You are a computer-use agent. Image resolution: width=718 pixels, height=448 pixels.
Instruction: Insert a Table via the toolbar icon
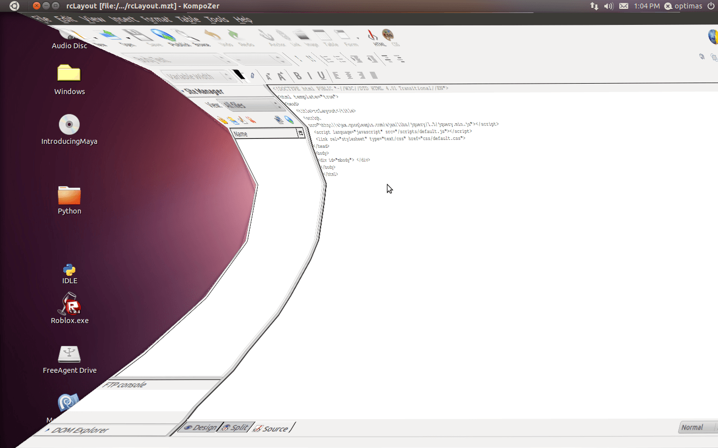[322, 35]
